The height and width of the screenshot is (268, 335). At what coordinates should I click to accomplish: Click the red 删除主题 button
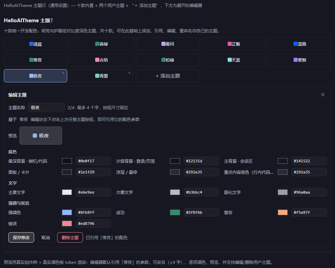tap(70, 237)
